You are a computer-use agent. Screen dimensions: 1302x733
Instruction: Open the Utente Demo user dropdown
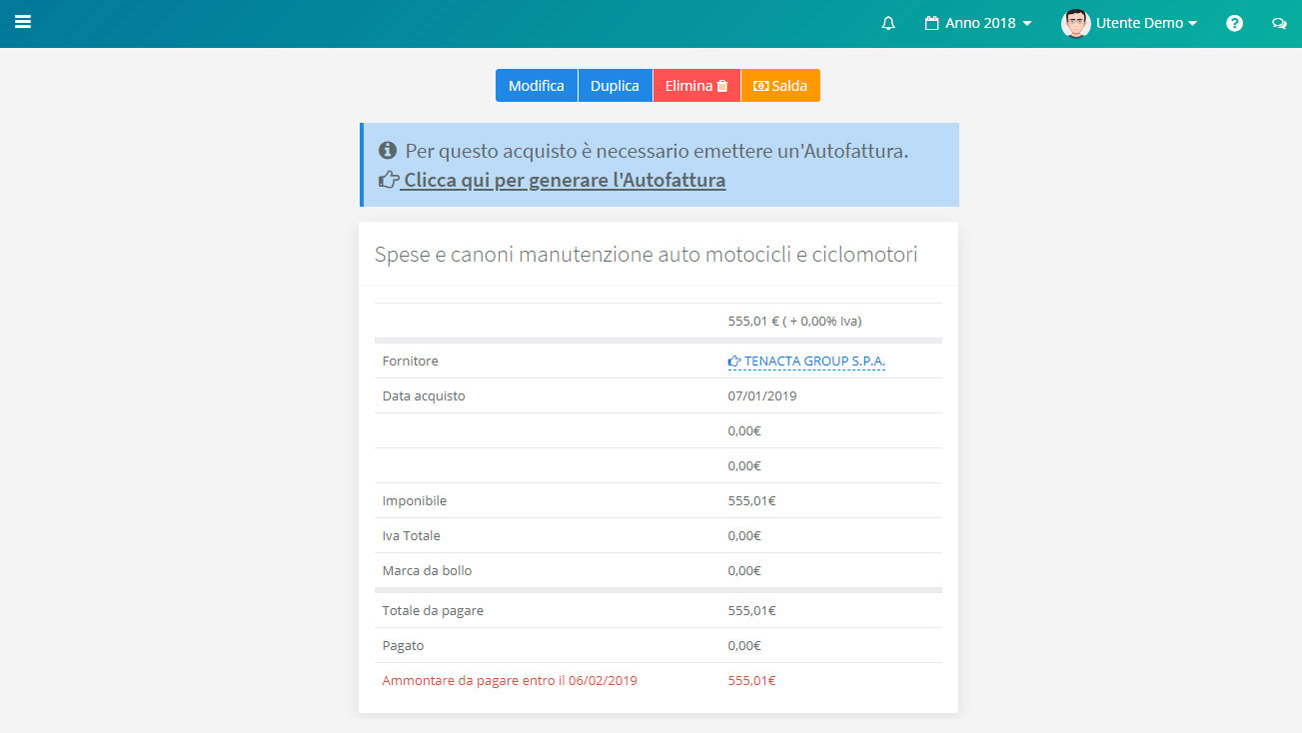point(1139,23)
